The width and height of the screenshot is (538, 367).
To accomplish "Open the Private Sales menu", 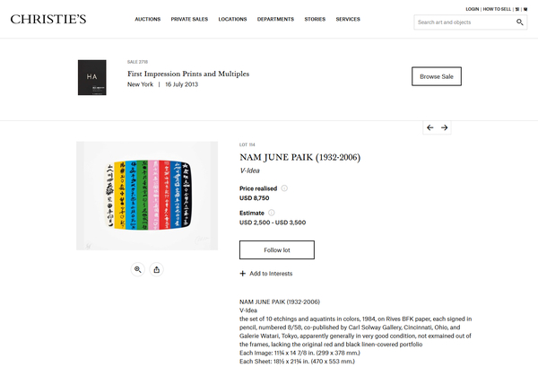I will [x=189, y=19].
